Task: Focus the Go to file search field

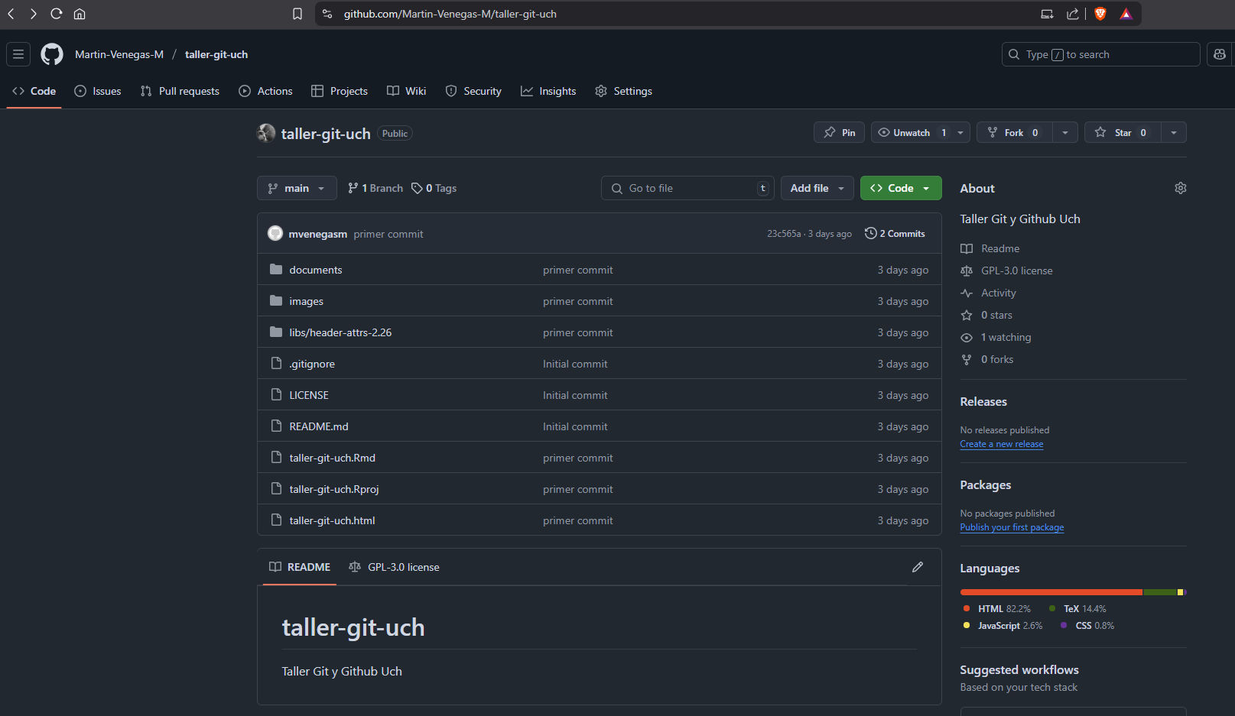Action: (687, 188)
